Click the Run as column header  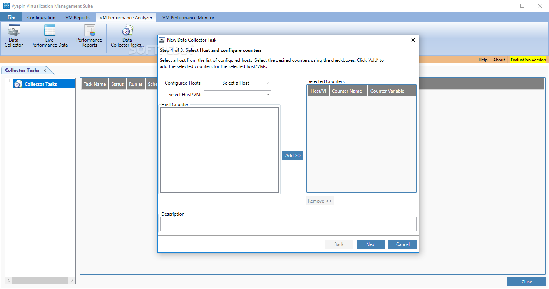tap(136, 84)
